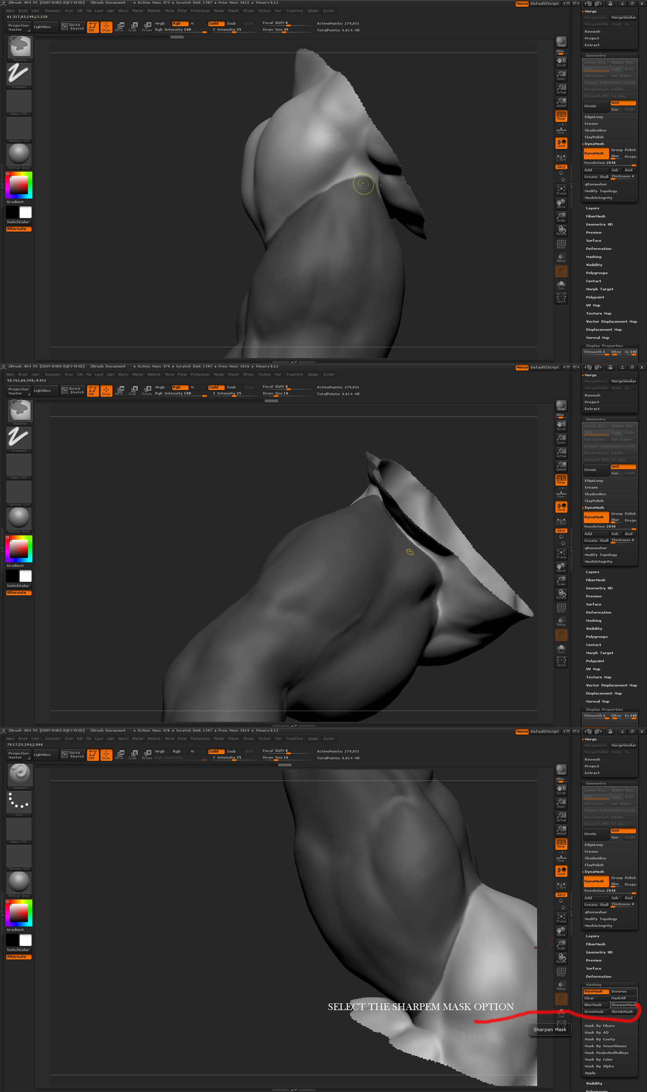Click the Zoom icon in top window
647x1092 pixels.
click(561, 75)
